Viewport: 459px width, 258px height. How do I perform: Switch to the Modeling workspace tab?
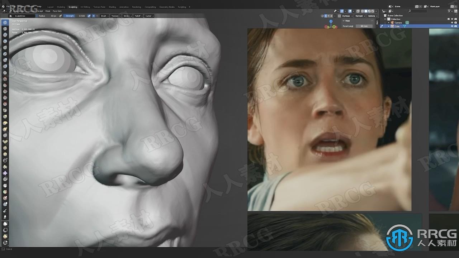[61, 7]
